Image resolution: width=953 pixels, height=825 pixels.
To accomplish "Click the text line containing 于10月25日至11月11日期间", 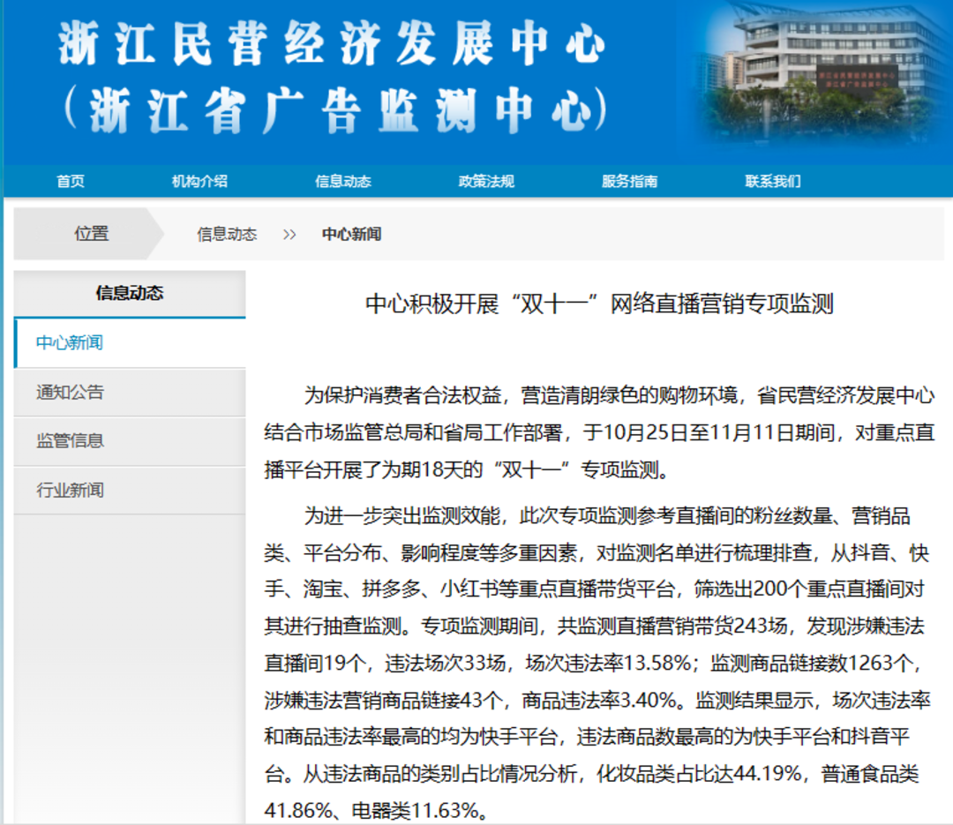I will [599, 433].
